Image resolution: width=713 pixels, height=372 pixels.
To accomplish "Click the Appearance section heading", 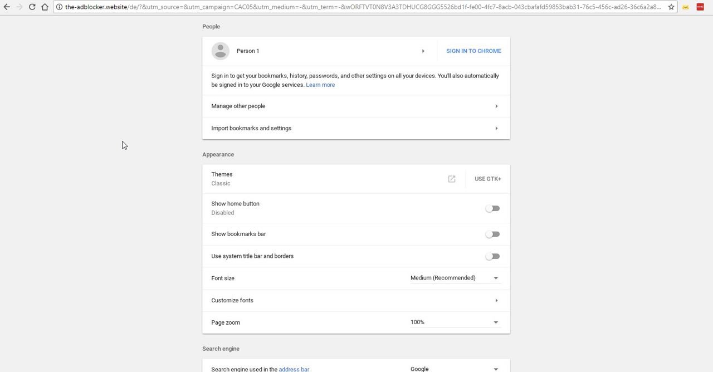I will point(218,154).
